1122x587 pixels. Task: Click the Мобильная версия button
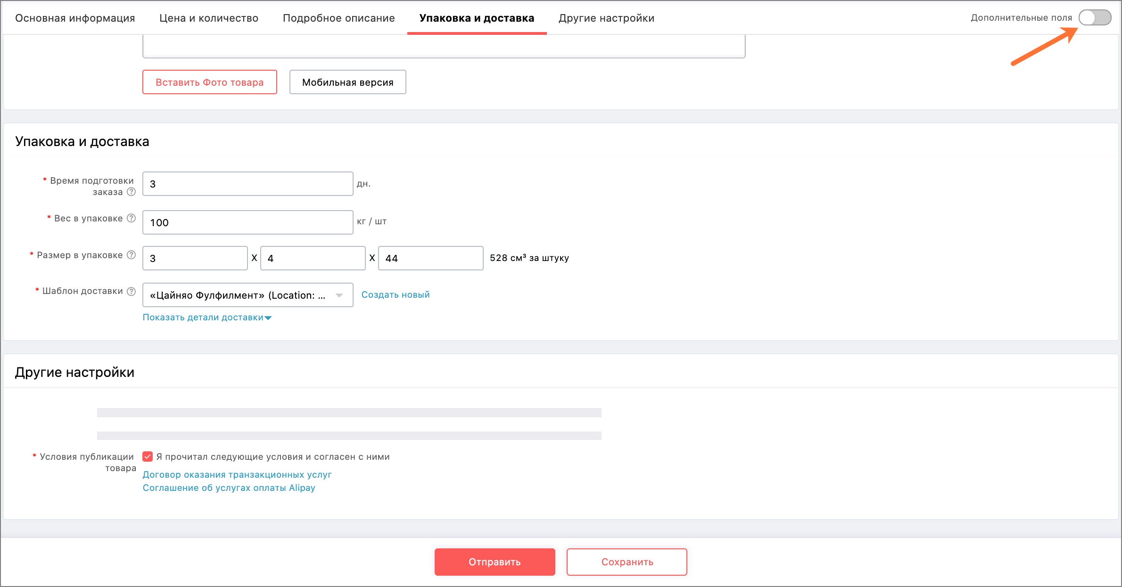(x=348, y=82)
